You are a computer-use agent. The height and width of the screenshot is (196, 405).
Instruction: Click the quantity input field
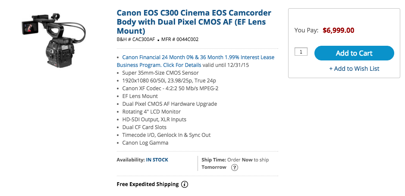pos(301,52)
